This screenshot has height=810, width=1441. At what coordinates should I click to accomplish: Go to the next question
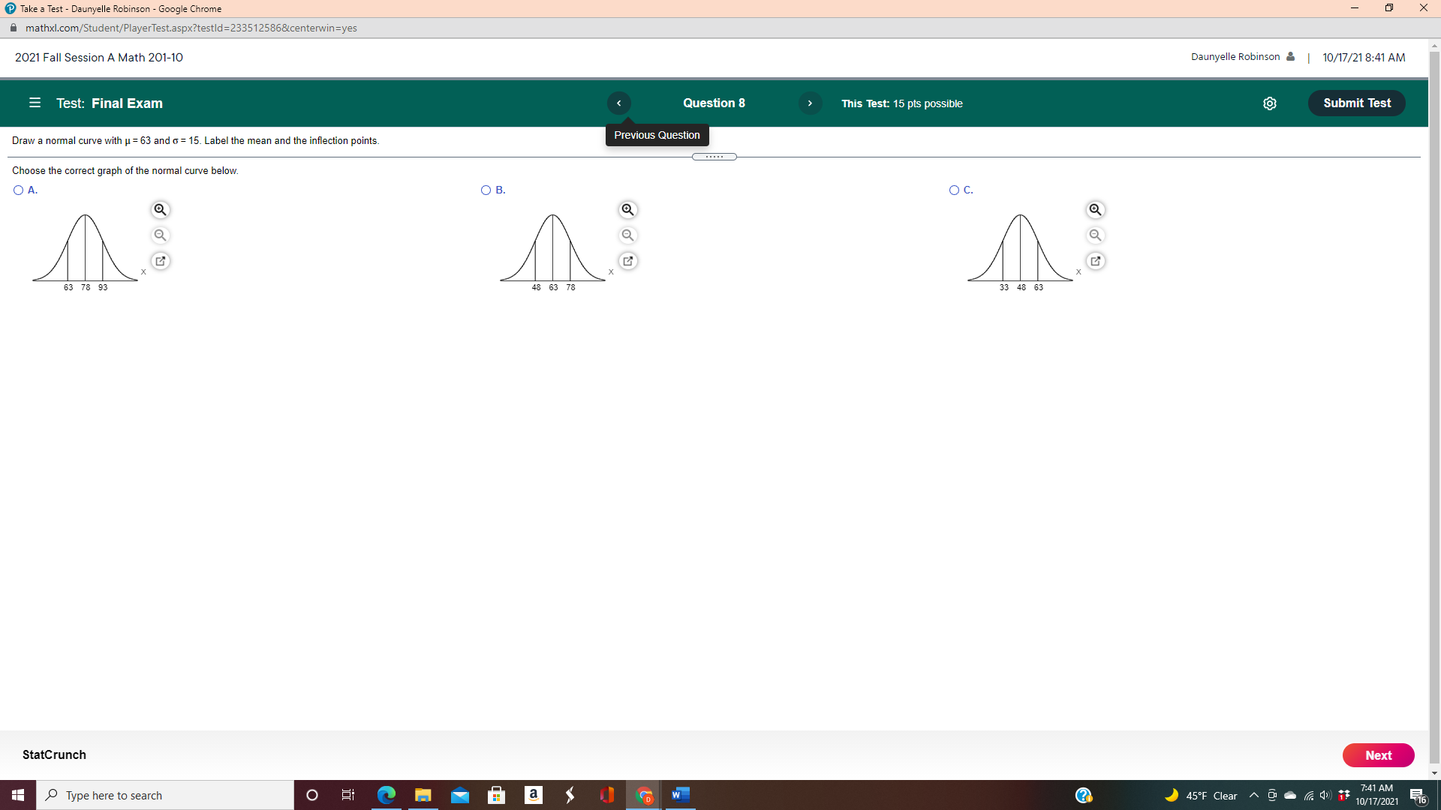click(x=810, y=103)
